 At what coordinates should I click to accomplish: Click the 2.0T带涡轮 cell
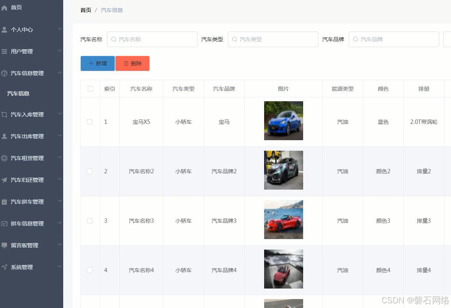424,122
